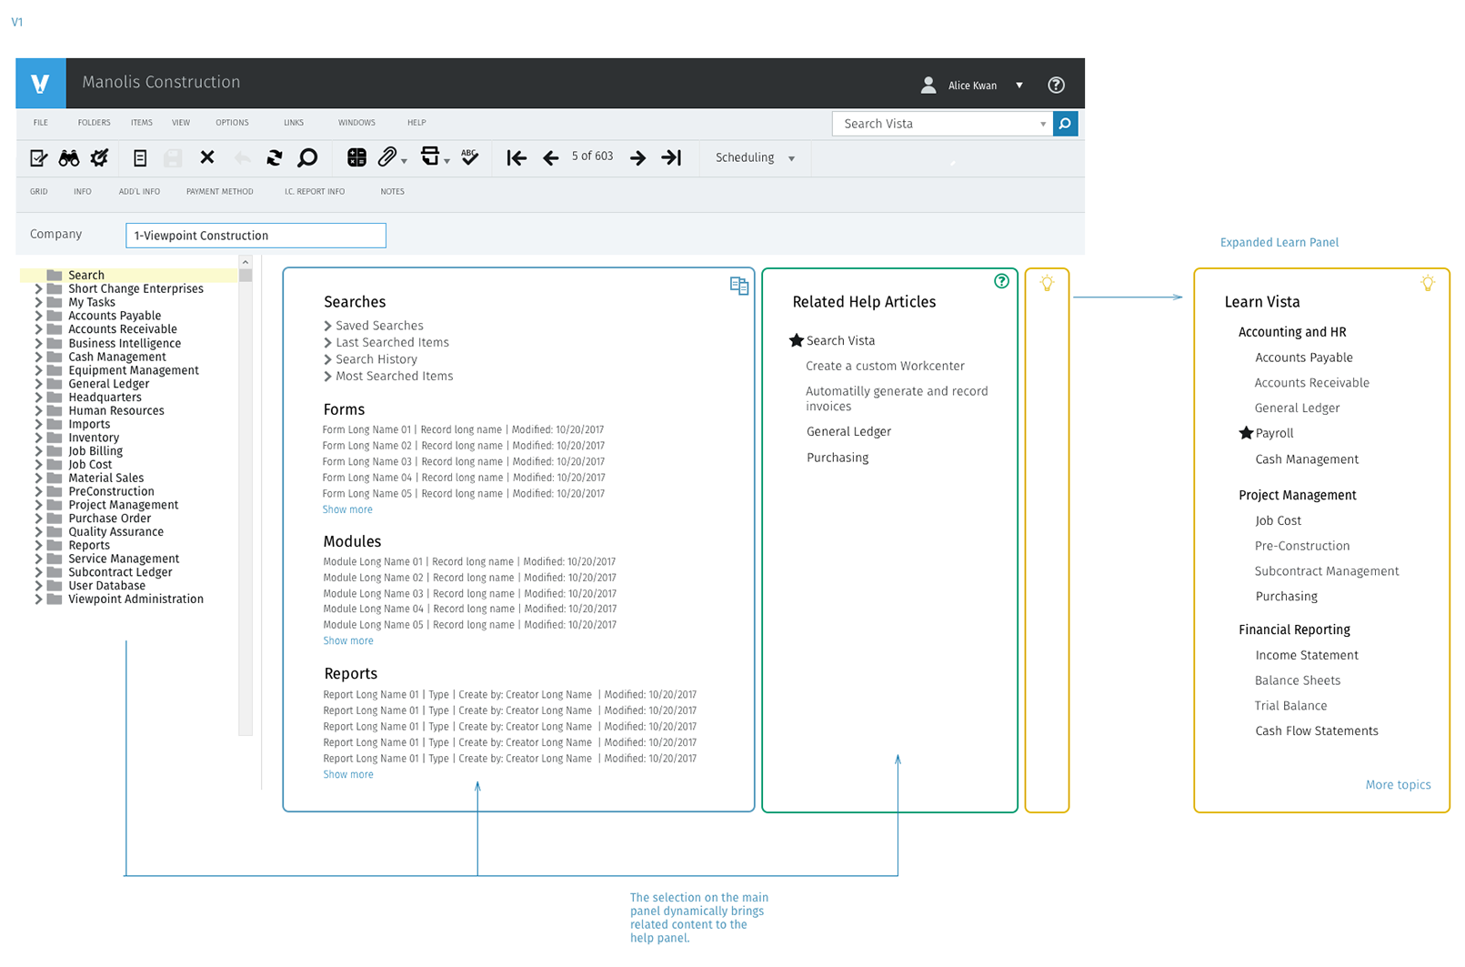Click the binoculars find icon
The height and width of the screenshot is (967, 1465).
[x=69, y=158]
